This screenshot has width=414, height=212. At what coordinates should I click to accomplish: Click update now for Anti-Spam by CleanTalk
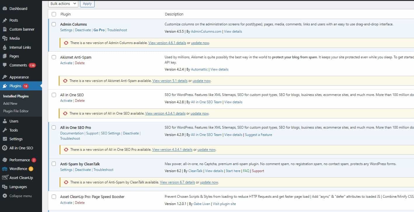pyautogui.click(x=209, y=182)
